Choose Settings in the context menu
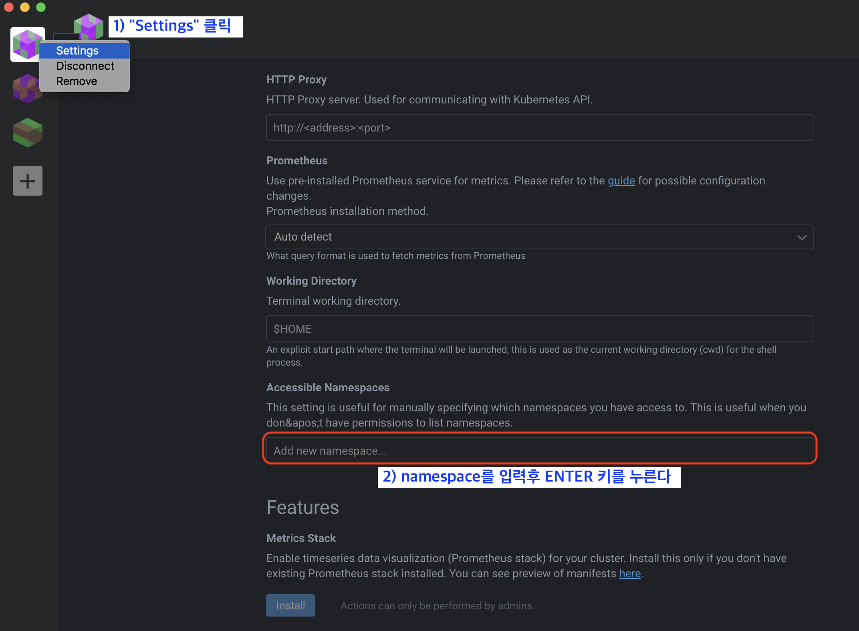Image resolution: width=859 pixels, height=631 pixels. [x=77, y=51]
